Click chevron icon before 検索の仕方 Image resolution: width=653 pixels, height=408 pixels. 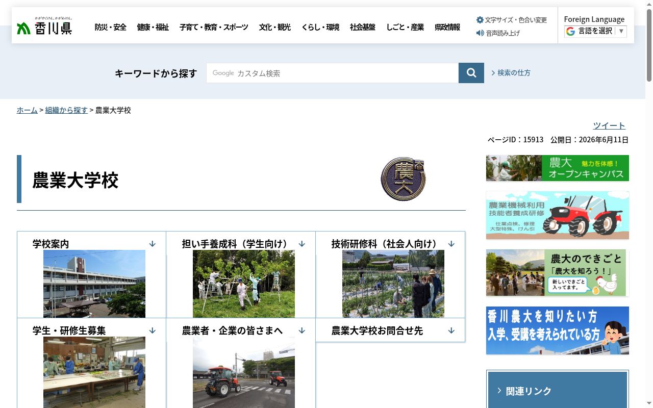493,73
